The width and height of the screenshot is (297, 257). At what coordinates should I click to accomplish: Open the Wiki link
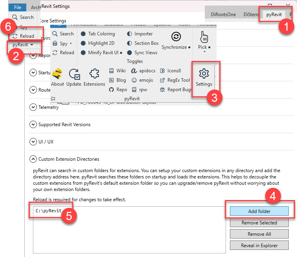117,71
